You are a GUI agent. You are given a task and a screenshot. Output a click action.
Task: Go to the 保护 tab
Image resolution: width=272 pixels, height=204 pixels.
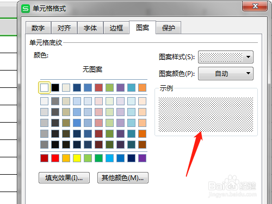[169, 28]
